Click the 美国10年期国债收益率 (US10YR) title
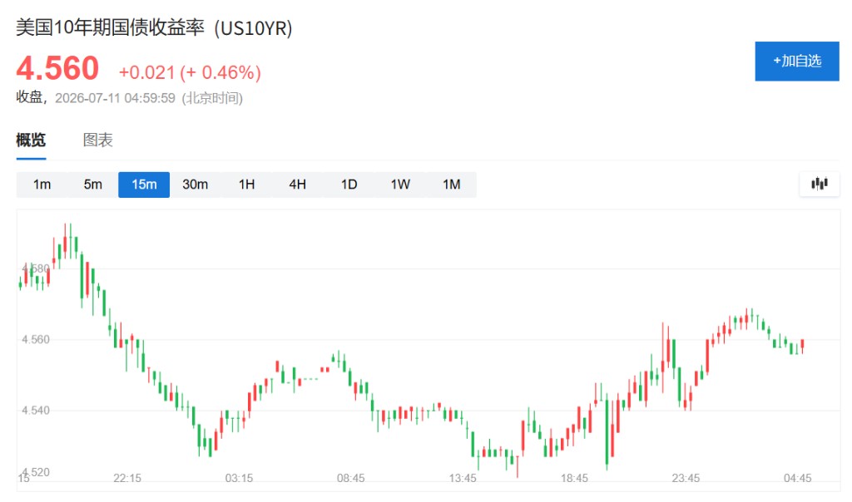Screen dimensions: 852x502 [x=154, y=27]
